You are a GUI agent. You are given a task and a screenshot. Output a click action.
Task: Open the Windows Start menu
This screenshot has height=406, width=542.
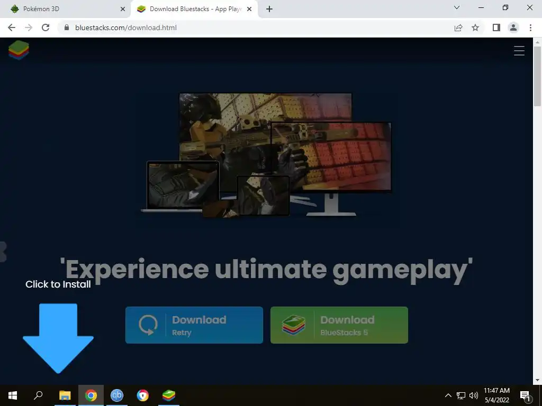pyautogui.click(x=13, y=395)
